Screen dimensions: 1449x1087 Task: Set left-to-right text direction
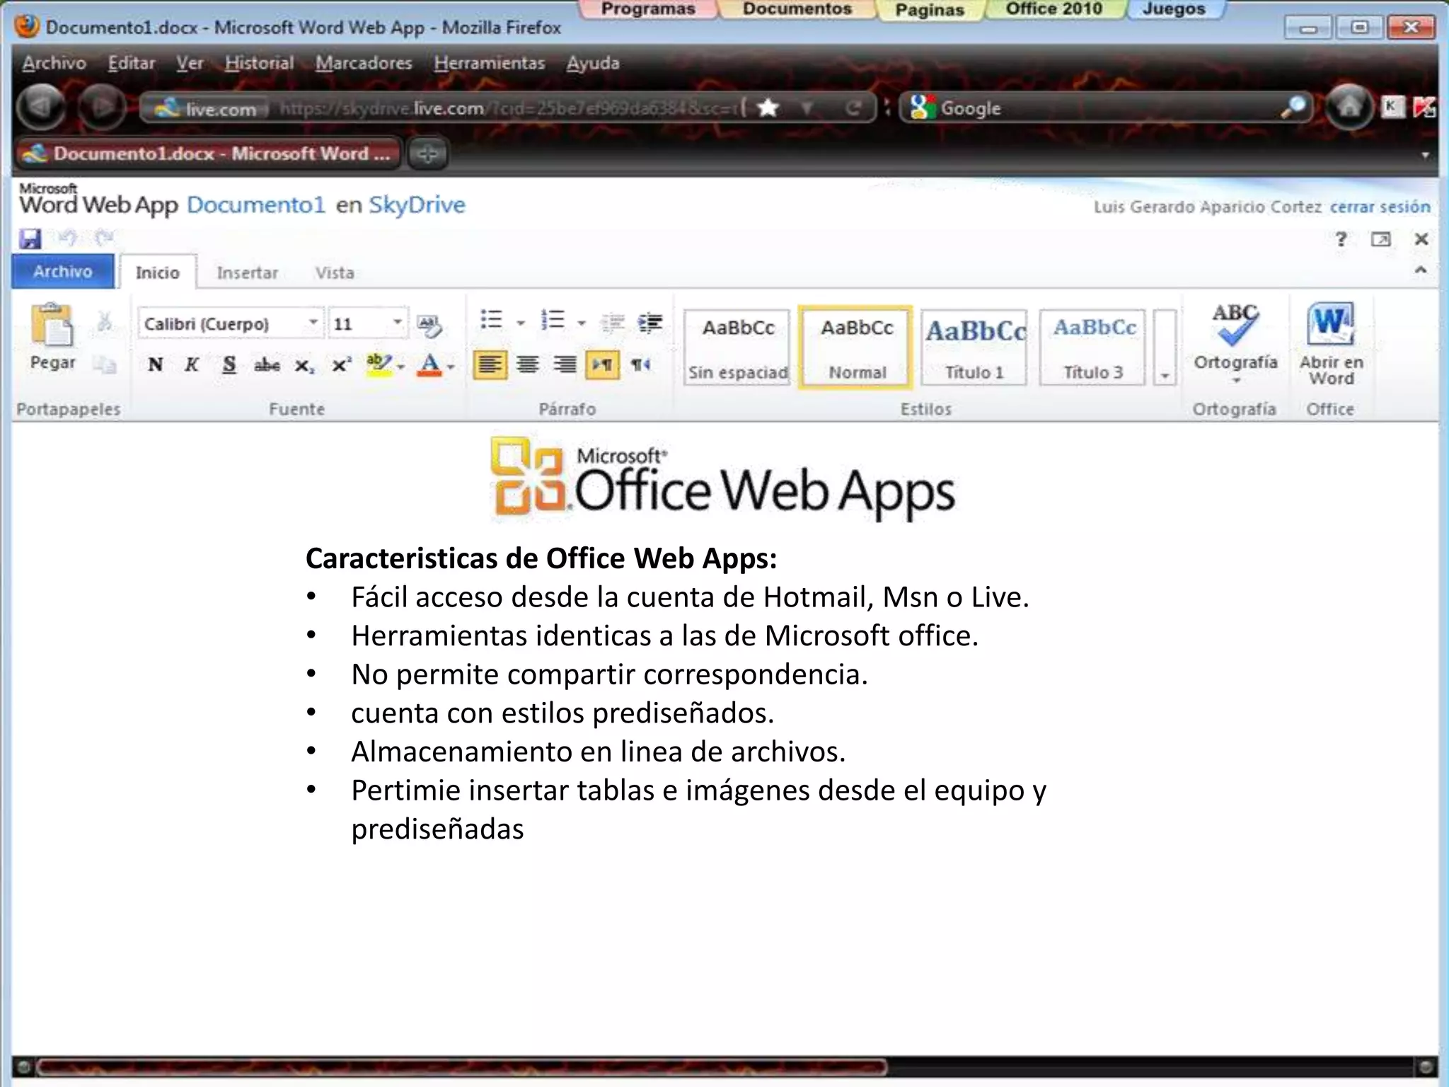tap(602, 364)
